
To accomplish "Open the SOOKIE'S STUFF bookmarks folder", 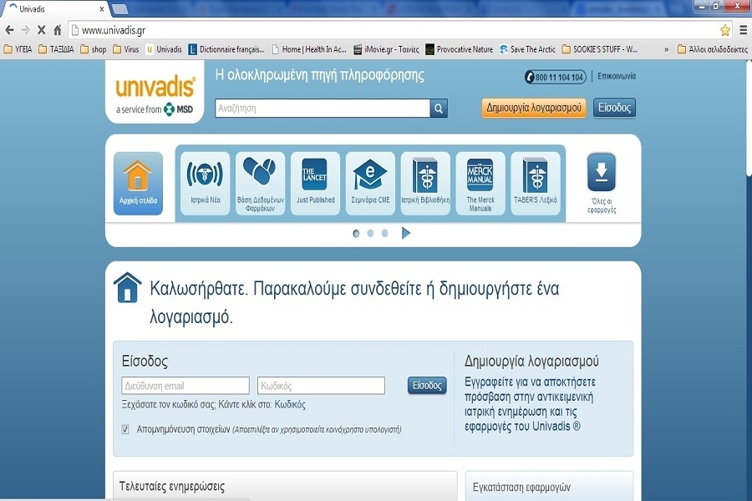I will point(600,49).
